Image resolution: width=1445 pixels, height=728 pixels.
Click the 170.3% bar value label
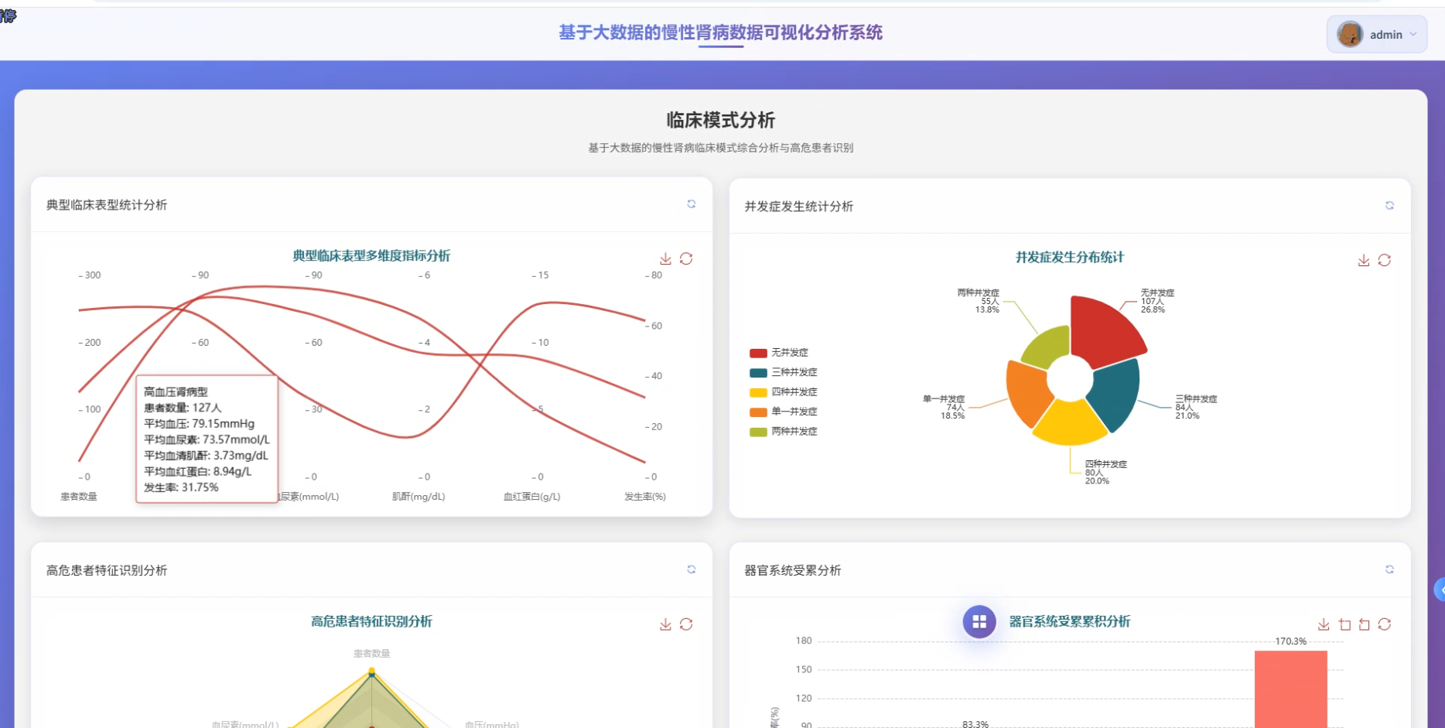coord(1290,641)
